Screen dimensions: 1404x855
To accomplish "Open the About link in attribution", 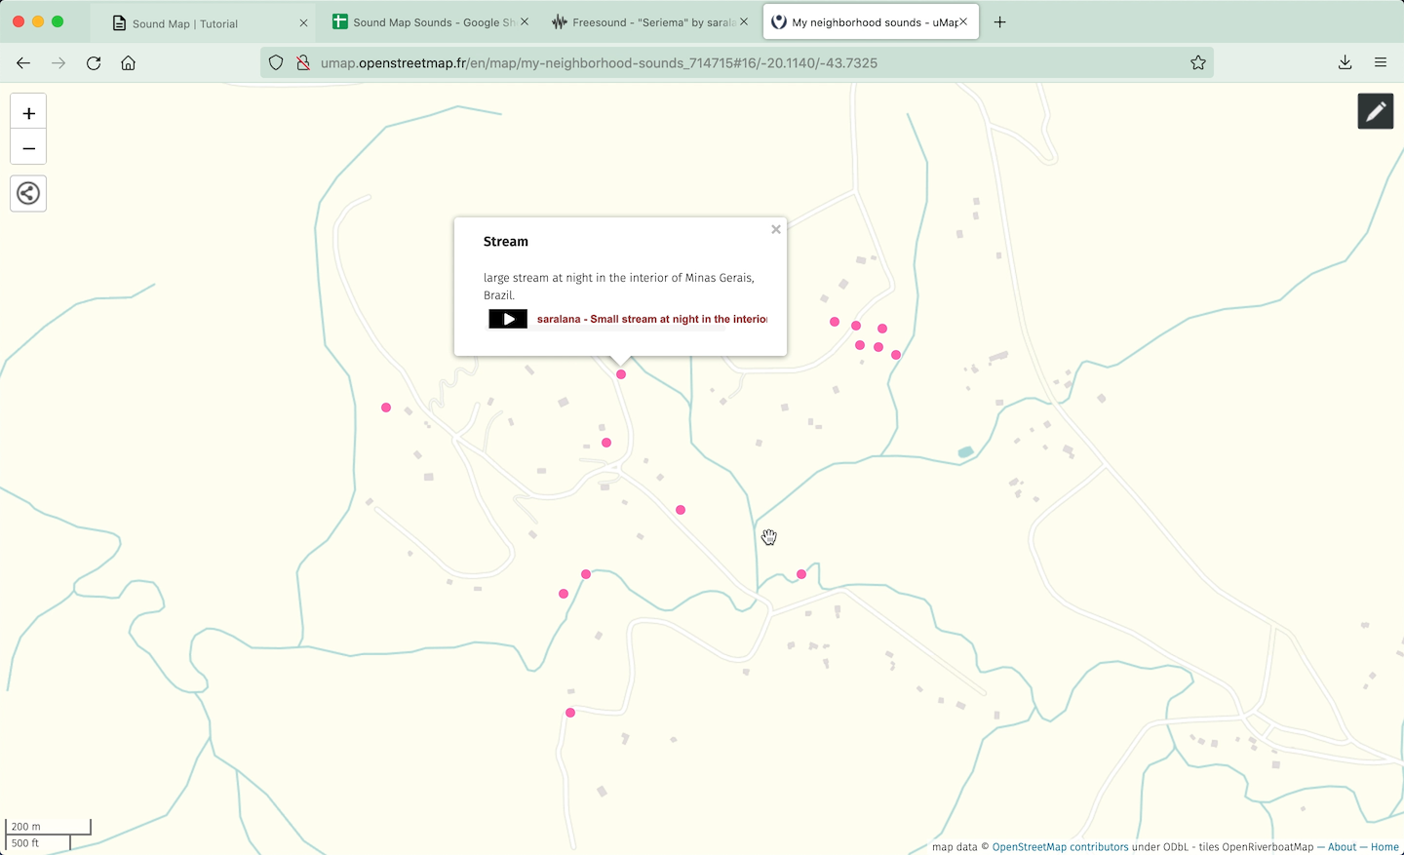I will (x=1342, y=847).
